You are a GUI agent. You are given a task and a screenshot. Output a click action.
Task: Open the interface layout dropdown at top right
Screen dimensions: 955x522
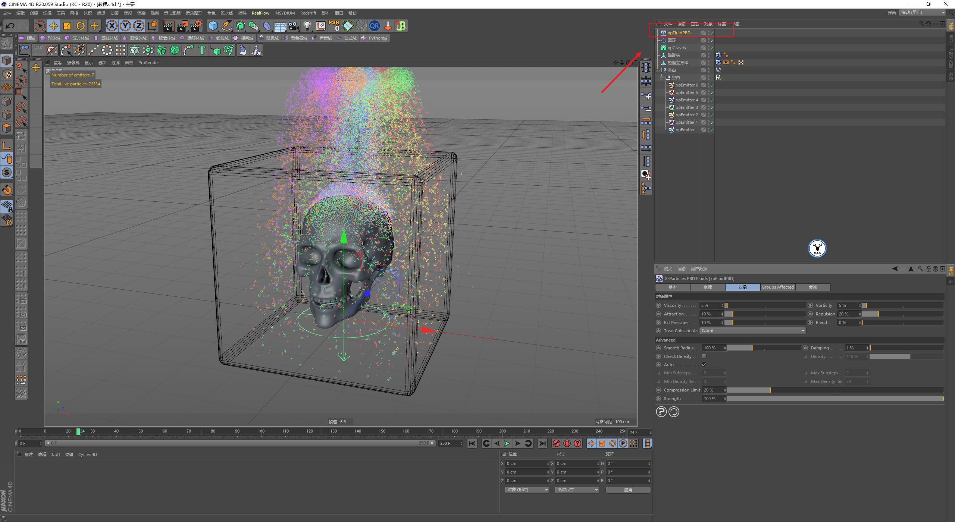click(x=921, y=12)
